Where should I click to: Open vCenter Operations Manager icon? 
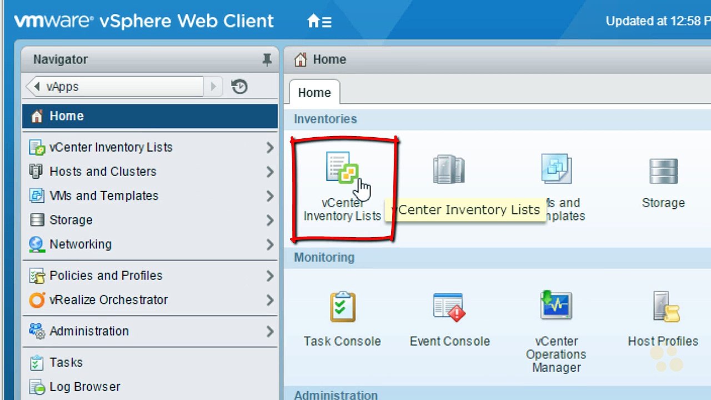tap(557, 306)
